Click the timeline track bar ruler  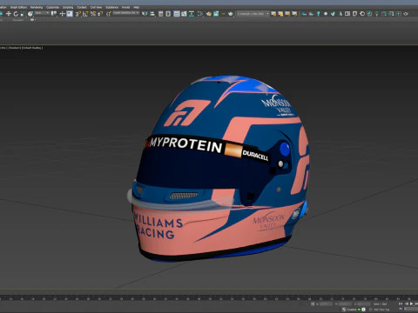(209, 298)
